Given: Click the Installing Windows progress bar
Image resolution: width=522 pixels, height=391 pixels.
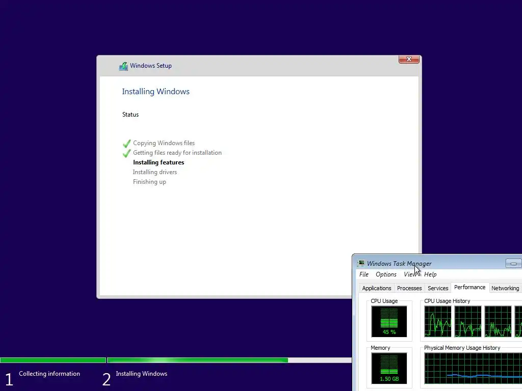Looking at the screenshot, I should [x=229, y=360].
